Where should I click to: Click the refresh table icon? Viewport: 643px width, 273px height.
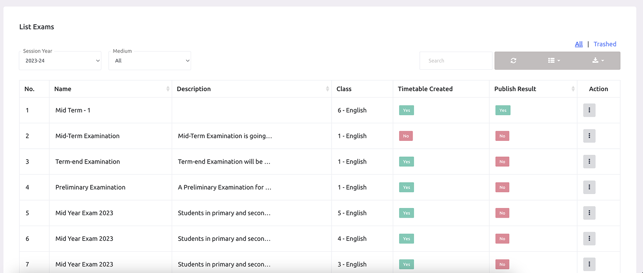pyautogui.click(x=513, y=61)
